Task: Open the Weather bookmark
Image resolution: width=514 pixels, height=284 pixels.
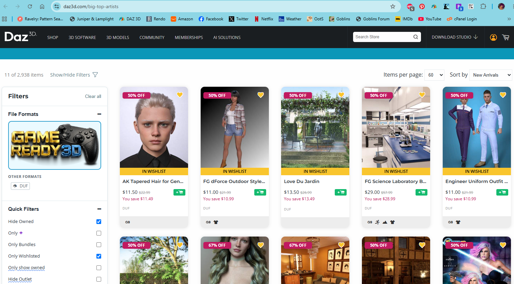Action: [290, 19]
